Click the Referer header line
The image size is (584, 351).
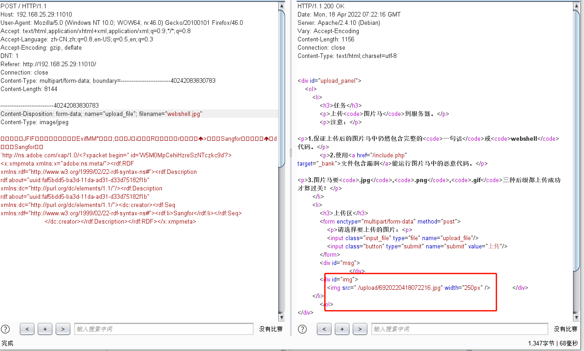[x=48, y=64]
